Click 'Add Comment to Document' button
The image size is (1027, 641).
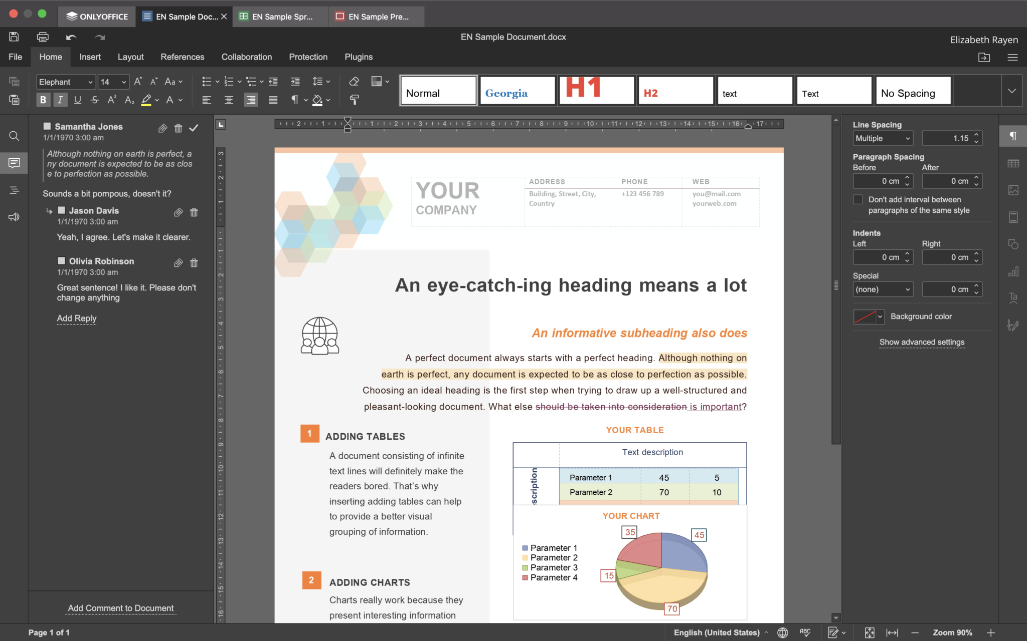(x=120, y=608)
